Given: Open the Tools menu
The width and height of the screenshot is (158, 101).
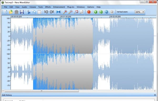Looking at the screenshot, I should [x=41, y=7].
